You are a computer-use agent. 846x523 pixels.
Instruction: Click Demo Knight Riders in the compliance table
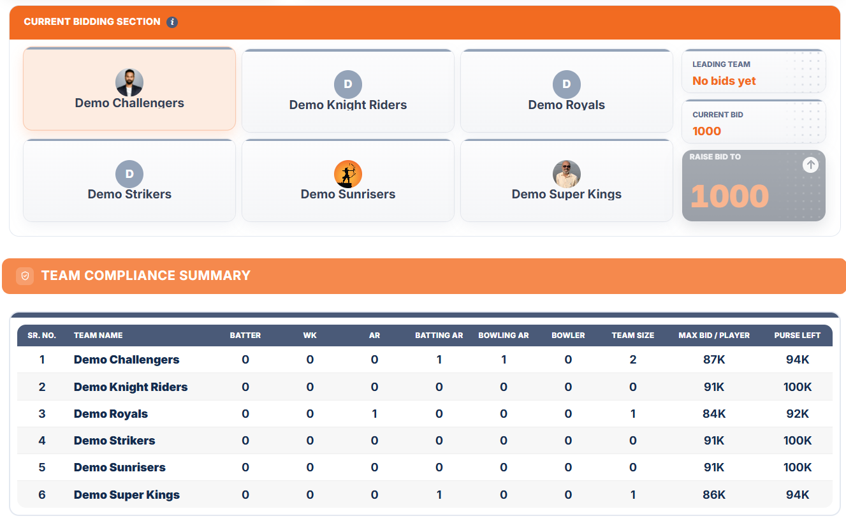point(131,387)
